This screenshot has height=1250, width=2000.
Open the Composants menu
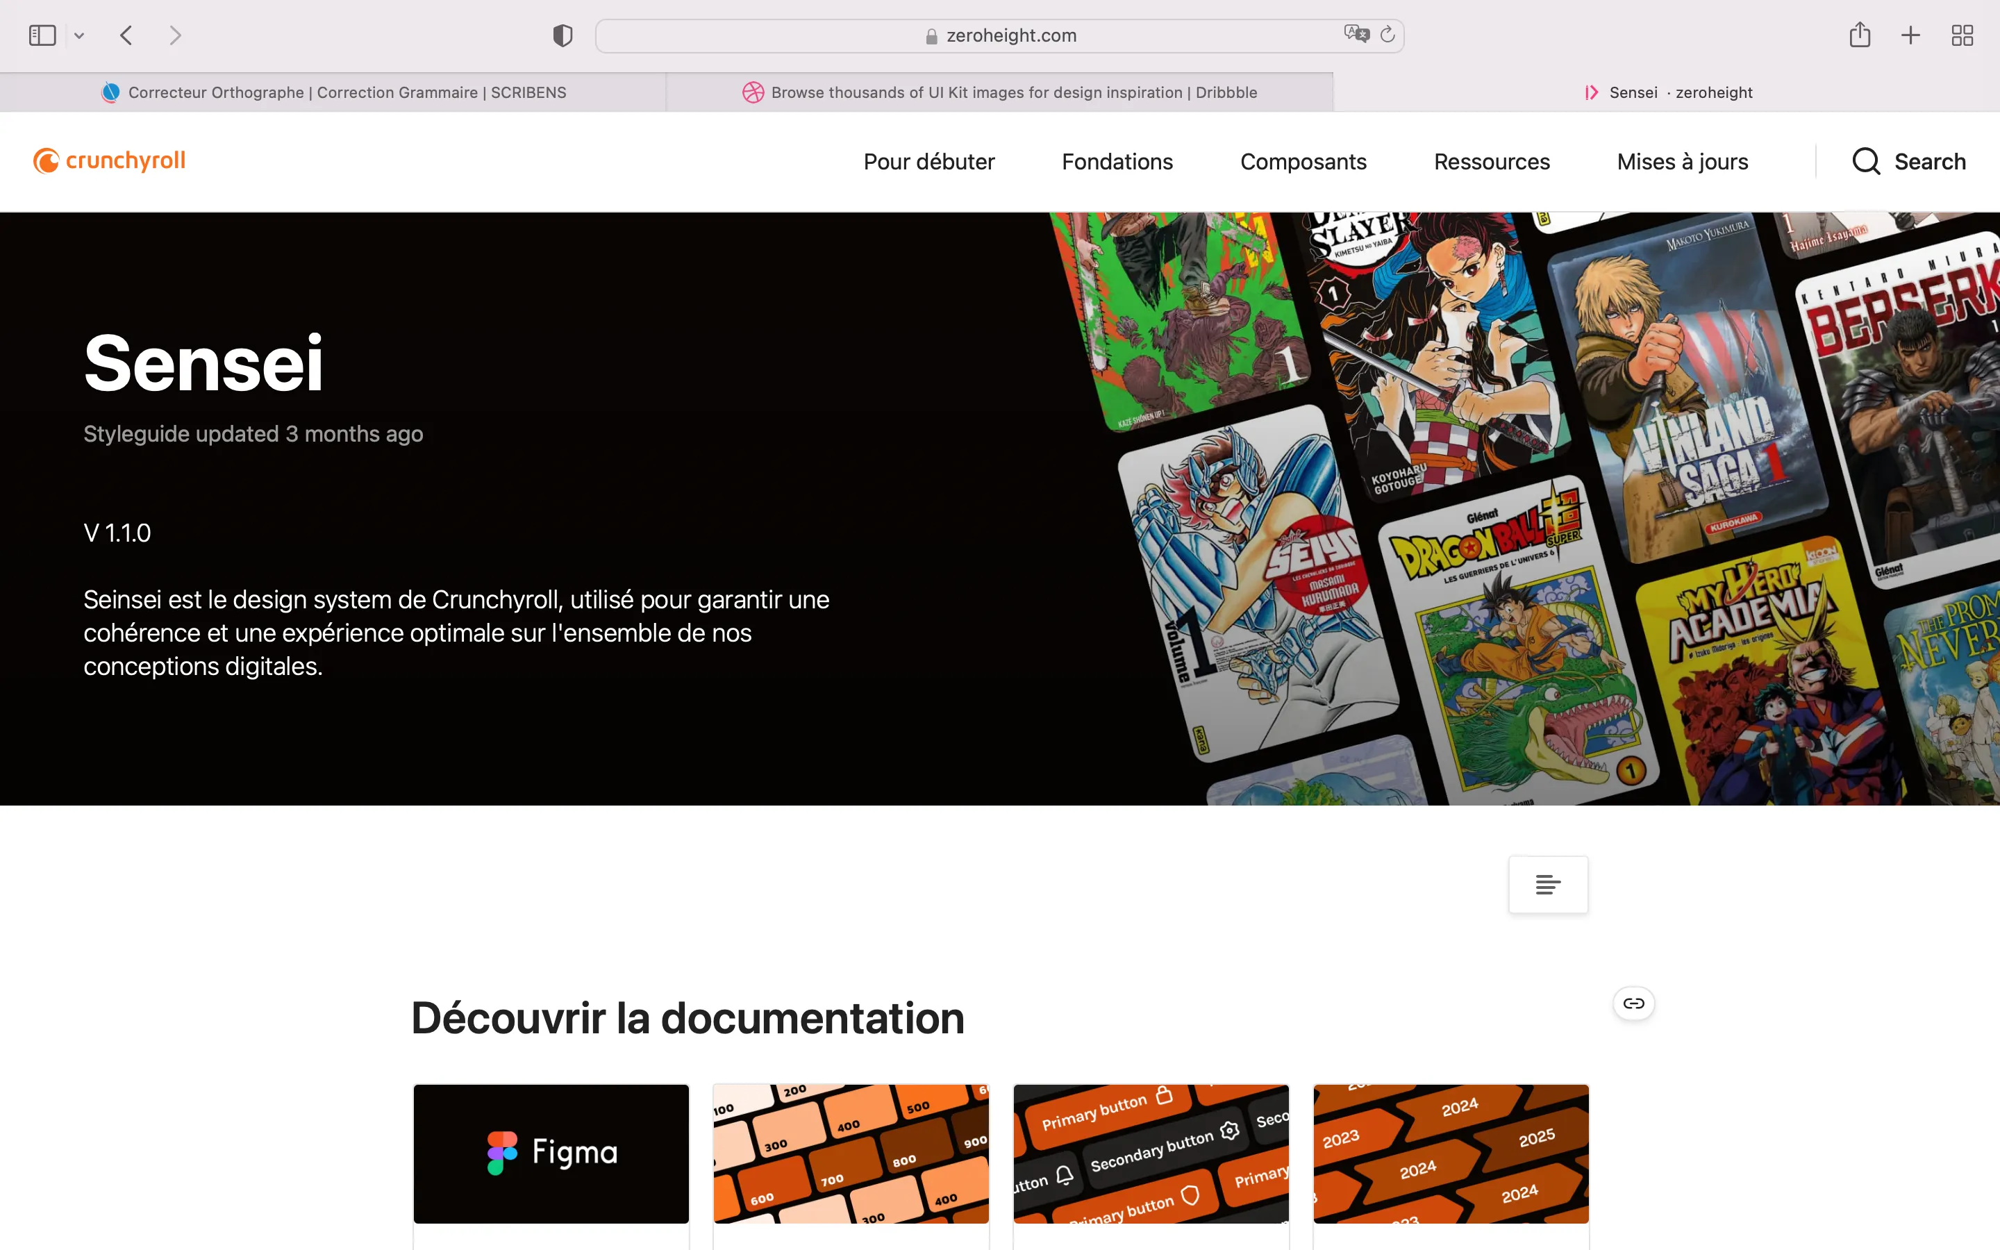coord(1303,162)
